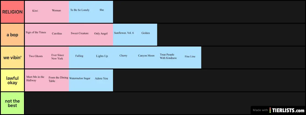The height and width of the screenshot is (115, 306).
Task: Click the Watermelon Sugar tile
Action: click(x=80, y=80)
